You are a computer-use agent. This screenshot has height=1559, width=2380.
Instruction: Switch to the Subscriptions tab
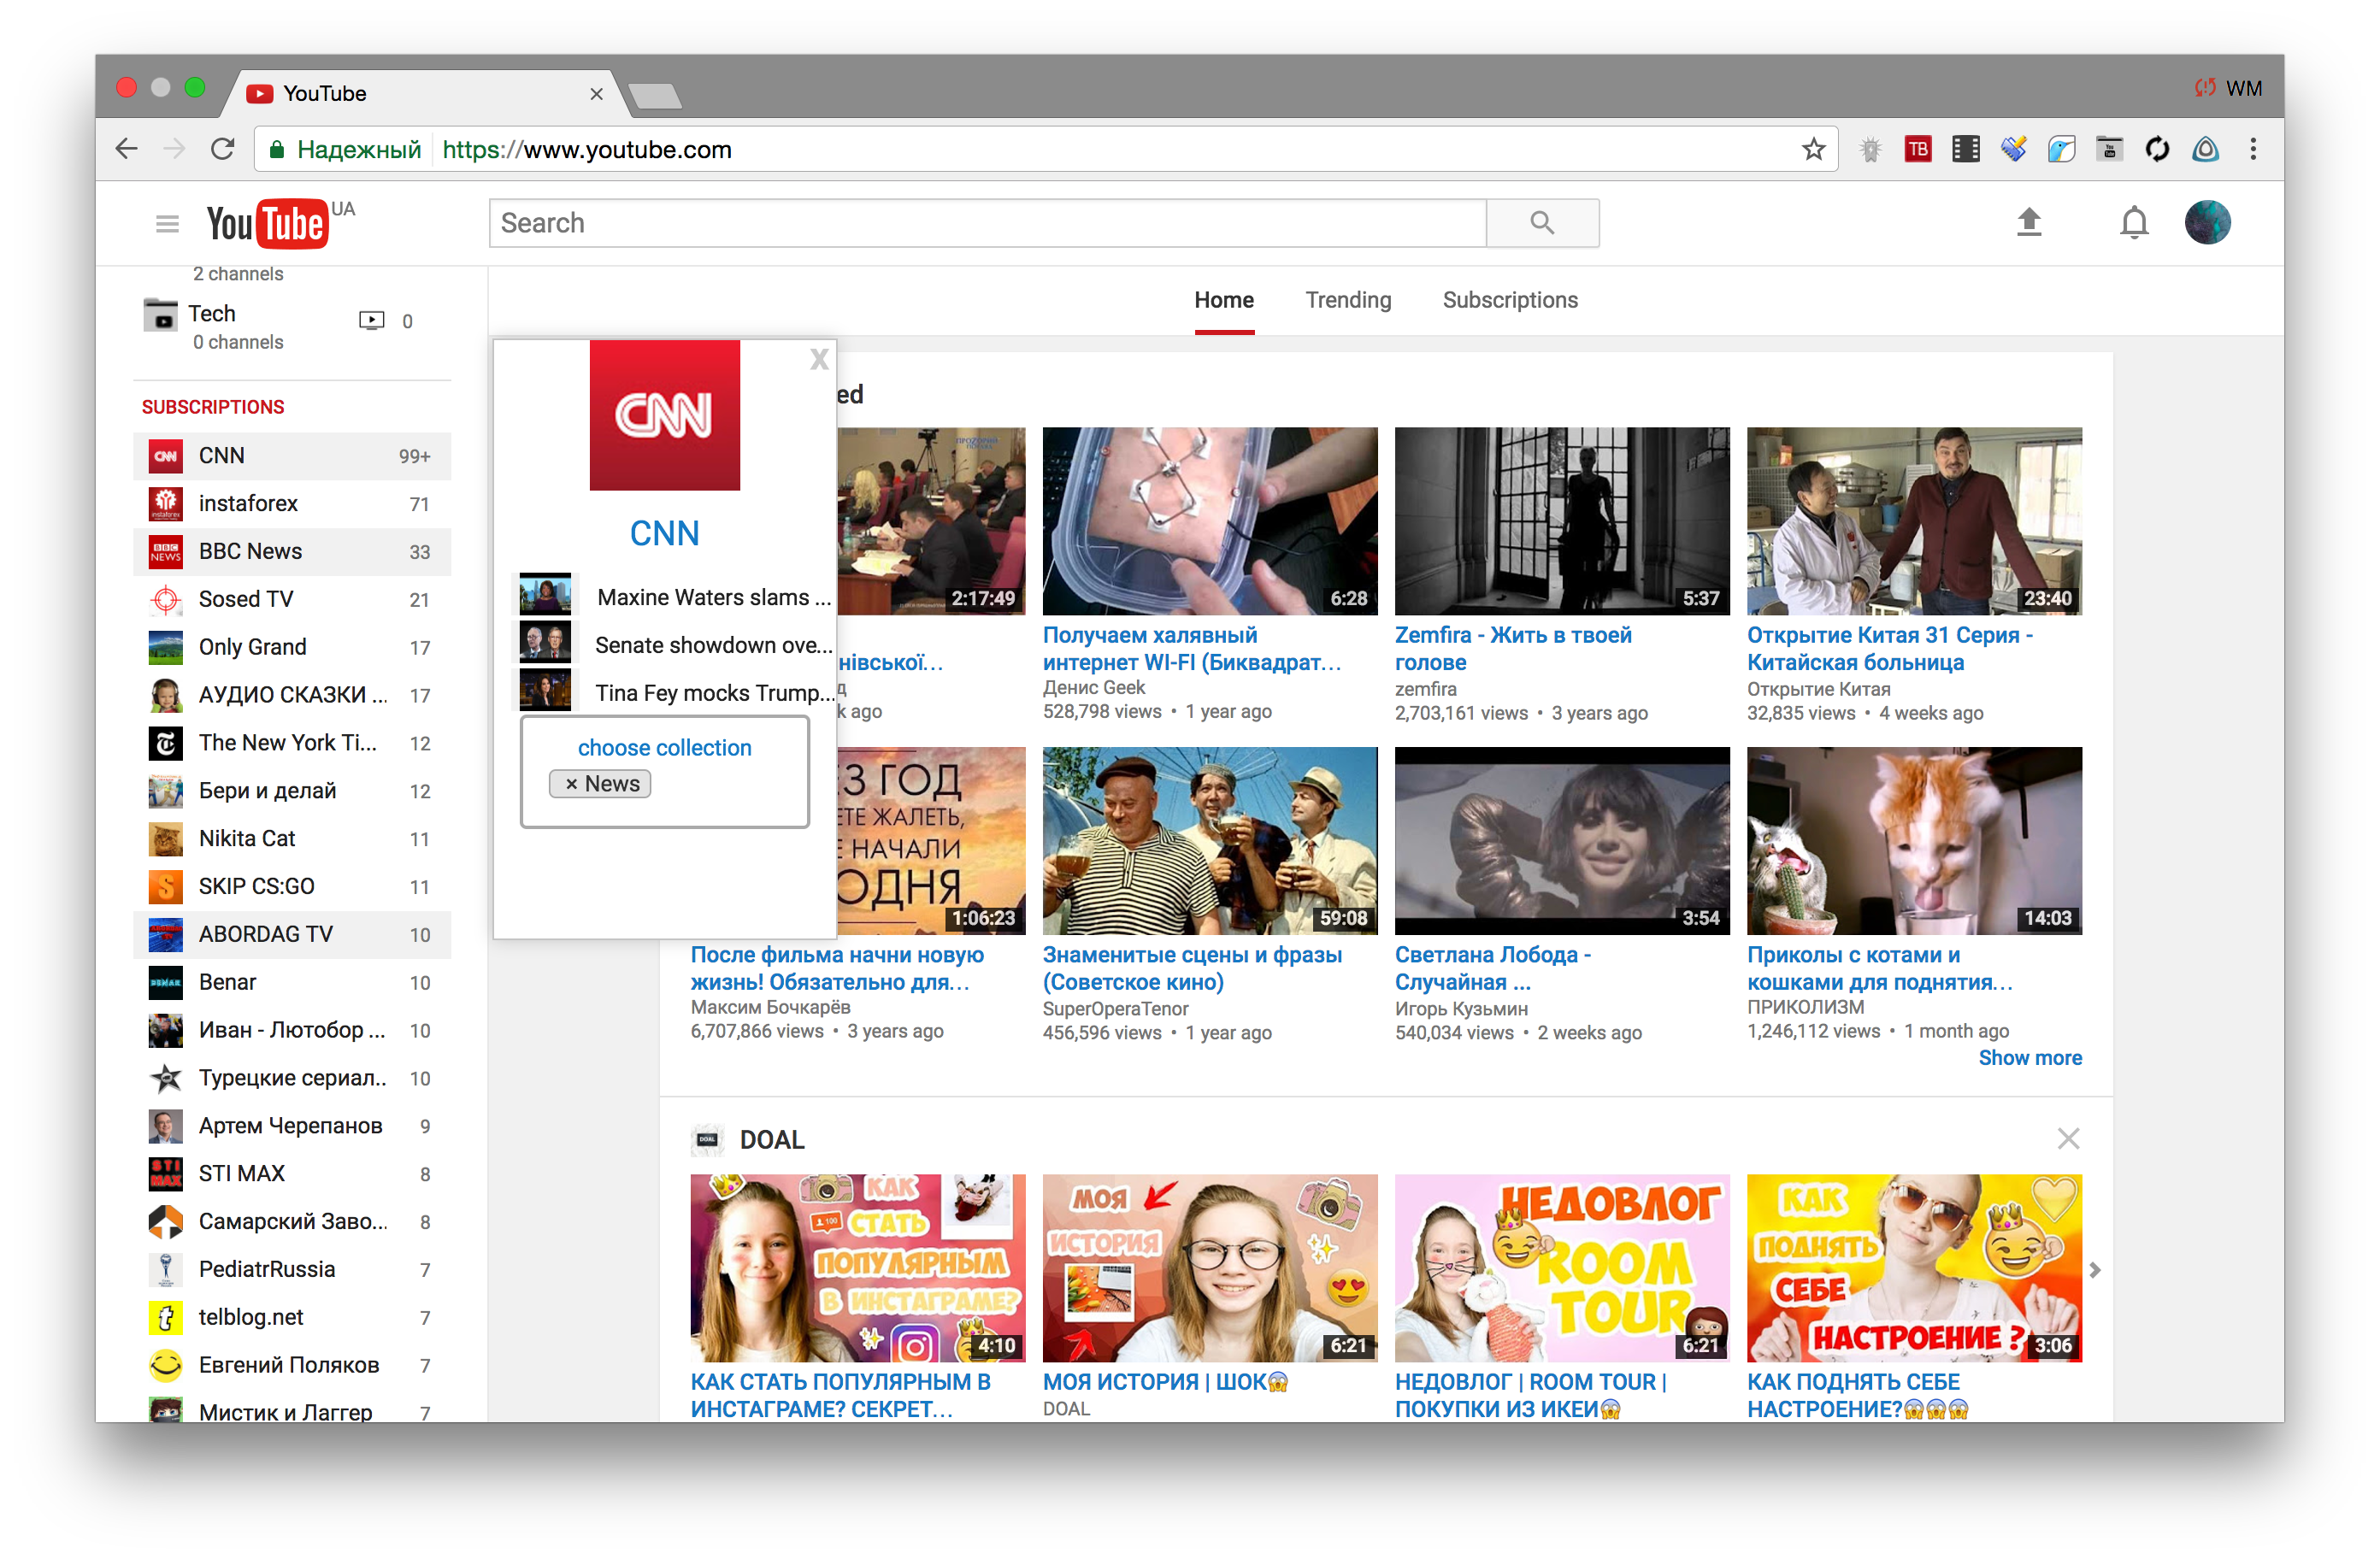click(x=1509, y=299)
